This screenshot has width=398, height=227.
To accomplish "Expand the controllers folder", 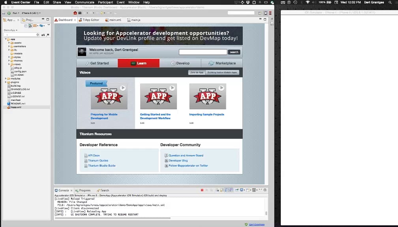I will click(9, 46).
